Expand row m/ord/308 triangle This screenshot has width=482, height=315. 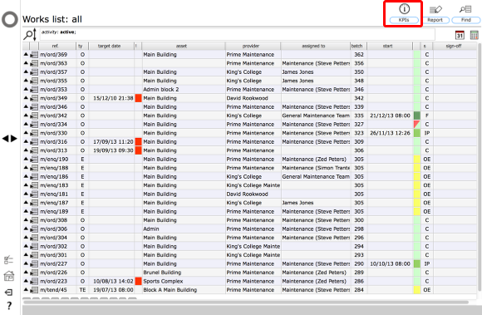[x=26, y=219]
